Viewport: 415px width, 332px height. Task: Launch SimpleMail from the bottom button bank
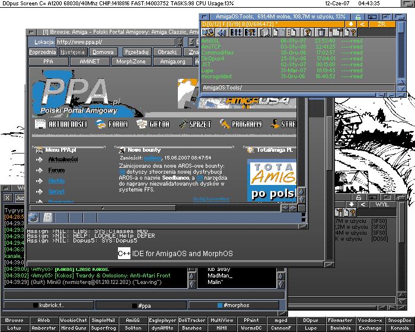coord(103,320)
